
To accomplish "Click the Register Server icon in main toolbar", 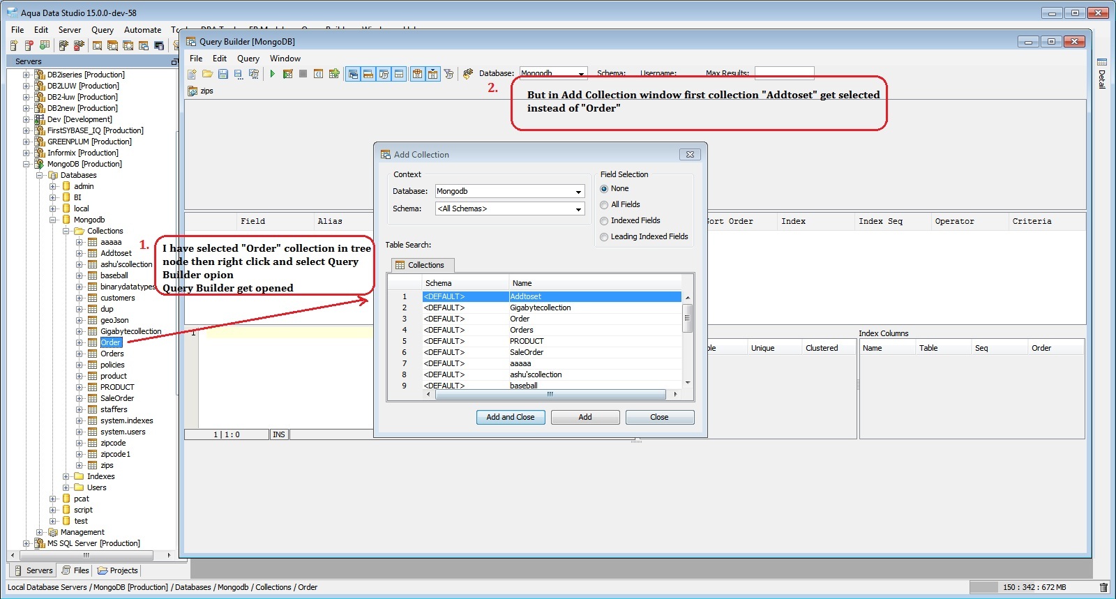I will (x=14, y=45).
